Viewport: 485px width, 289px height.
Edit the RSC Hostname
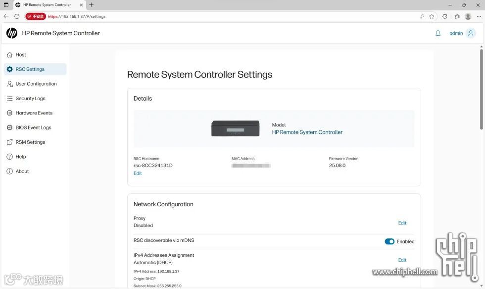coord(138,173)
